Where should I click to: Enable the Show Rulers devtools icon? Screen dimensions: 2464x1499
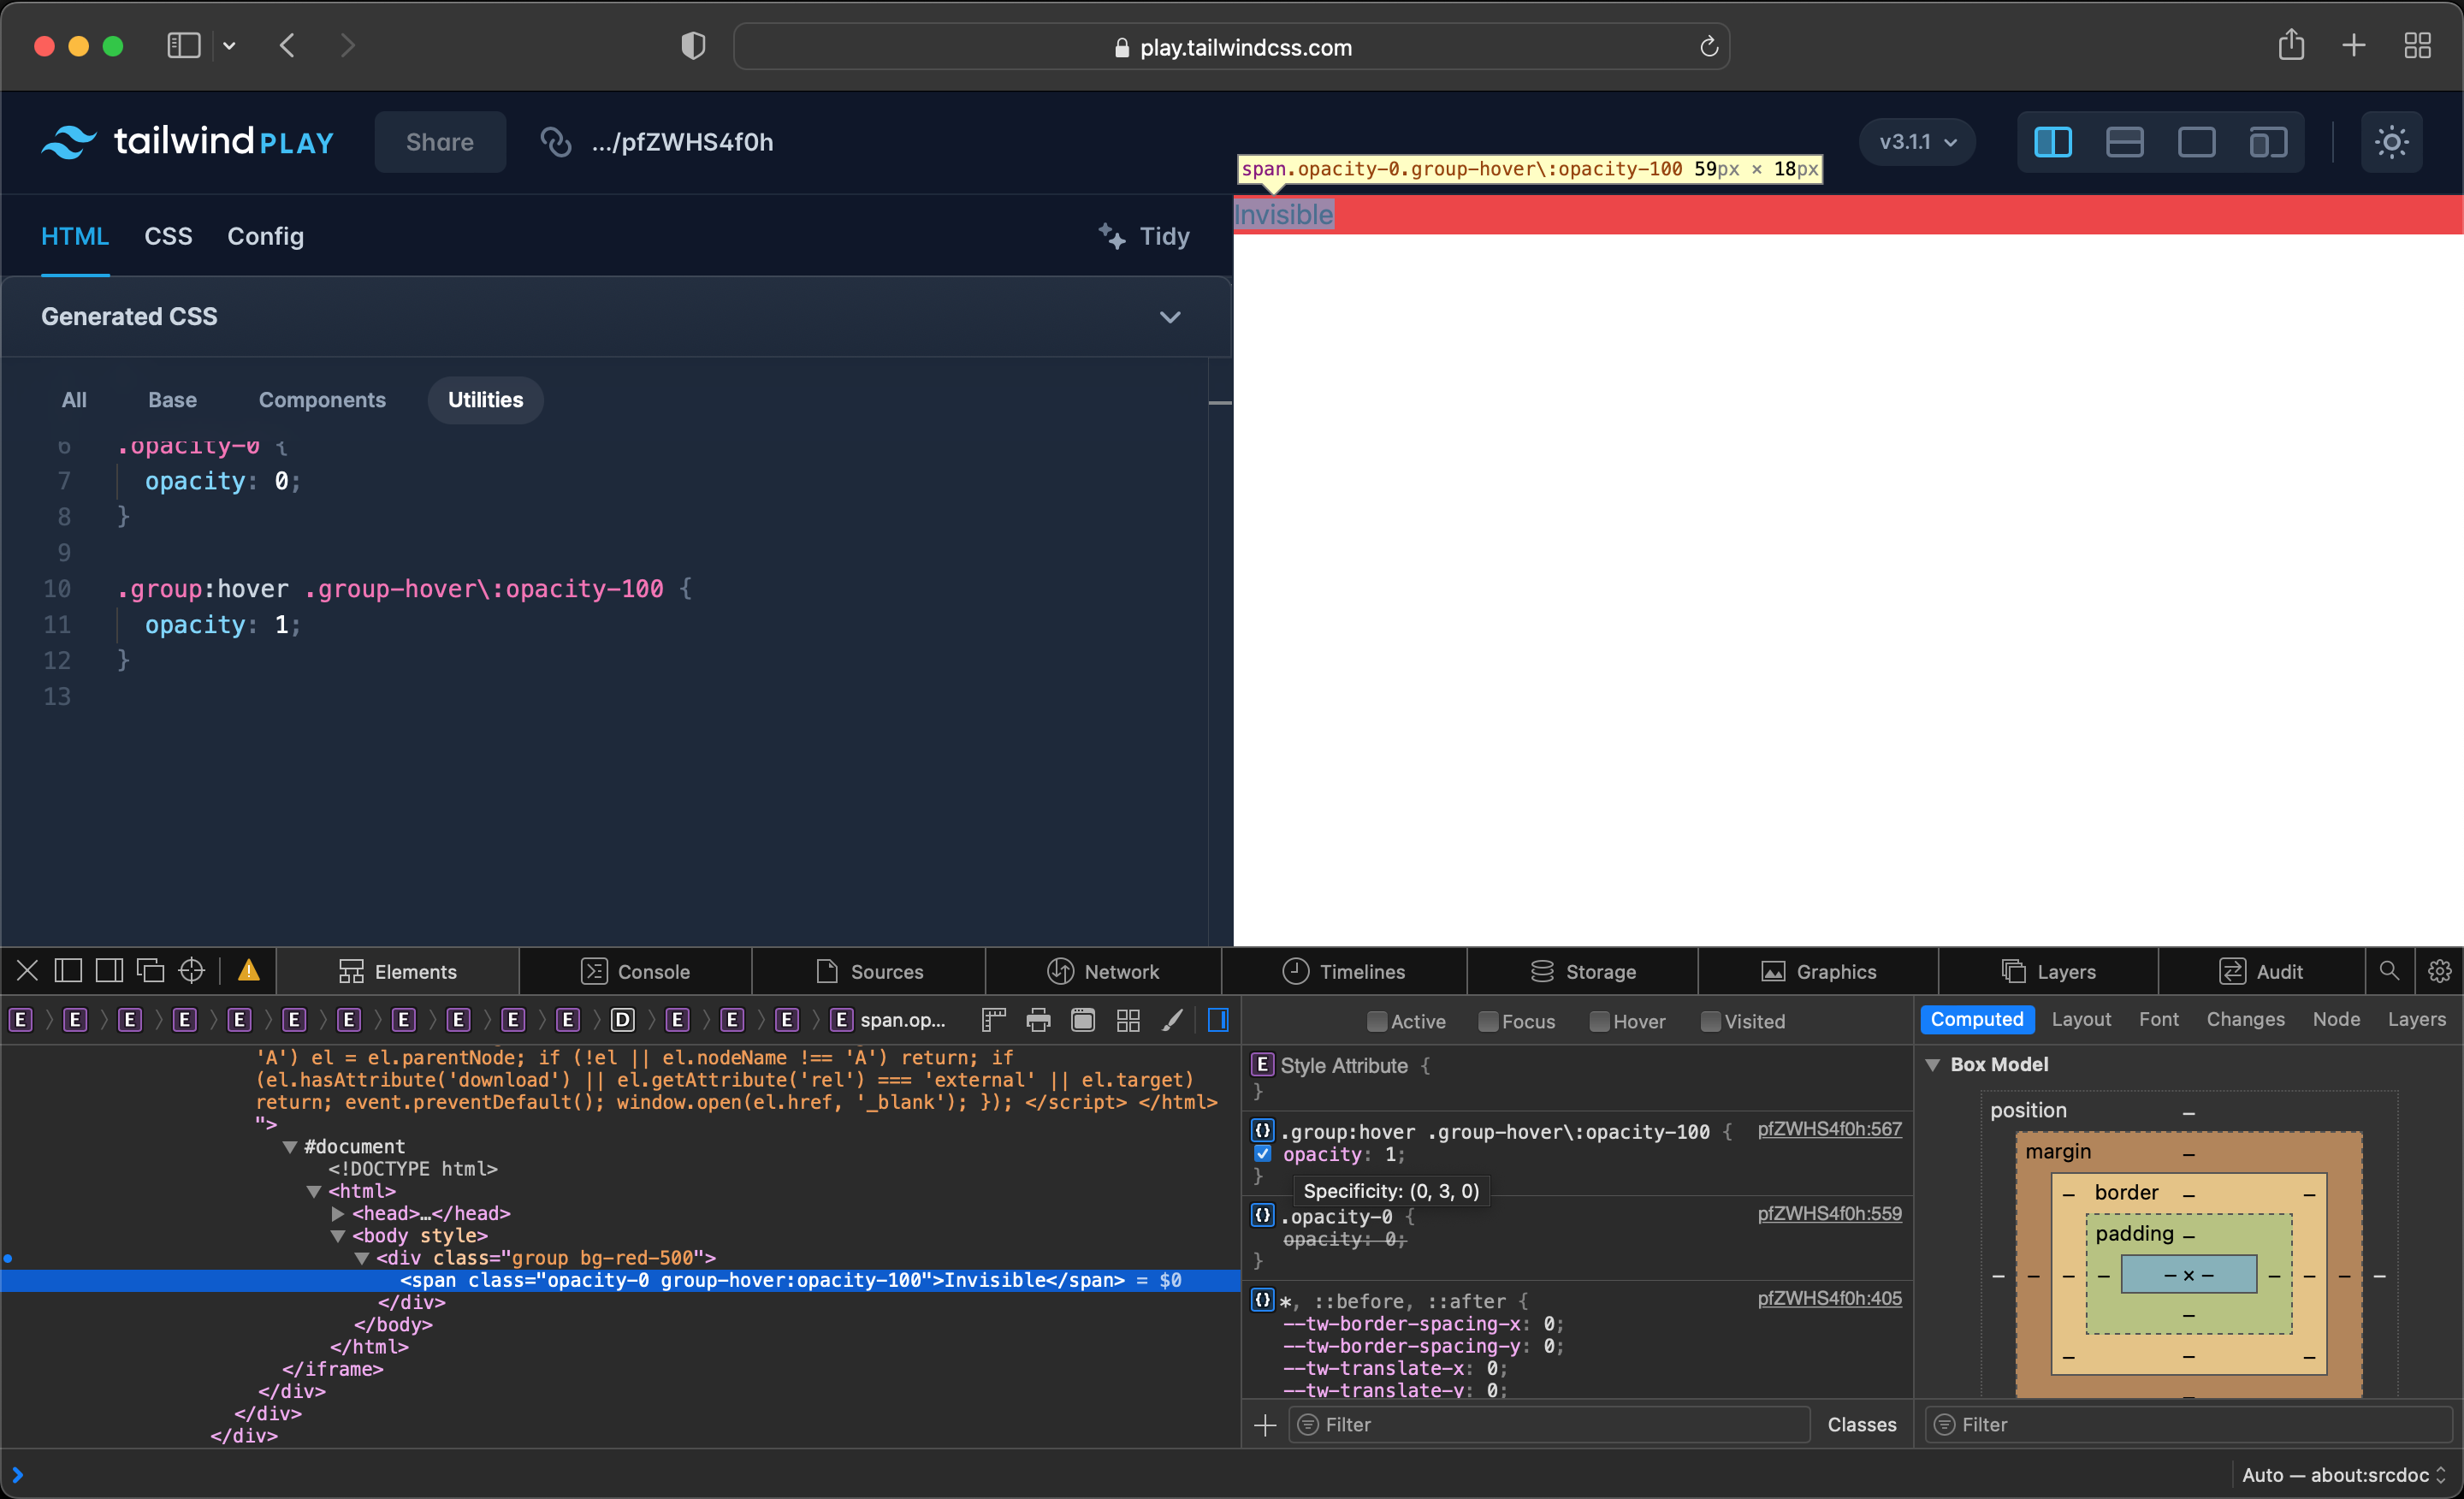click(x=993, y=1020)
